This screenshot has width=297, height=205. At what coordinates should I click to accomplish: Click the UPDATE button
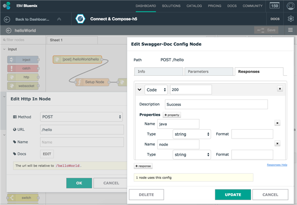[x=233, y=195]
